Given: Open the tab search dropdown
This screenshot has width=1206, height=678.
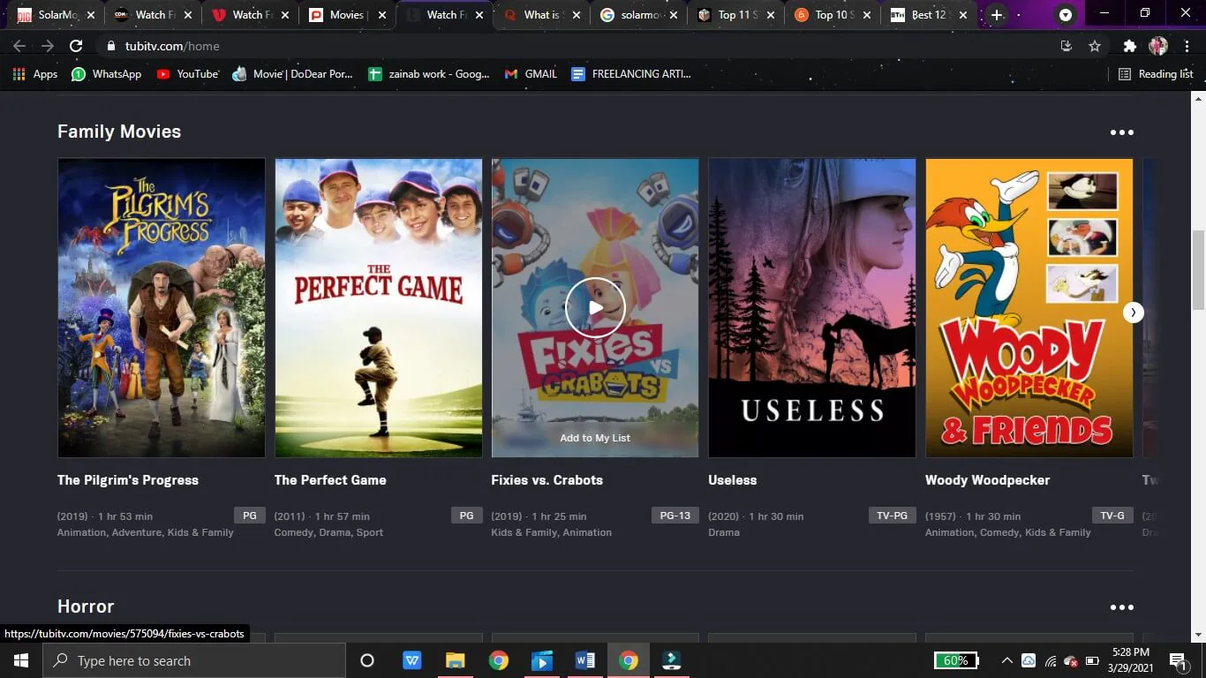Looking at the screenshot, I should pos(1066,15).
